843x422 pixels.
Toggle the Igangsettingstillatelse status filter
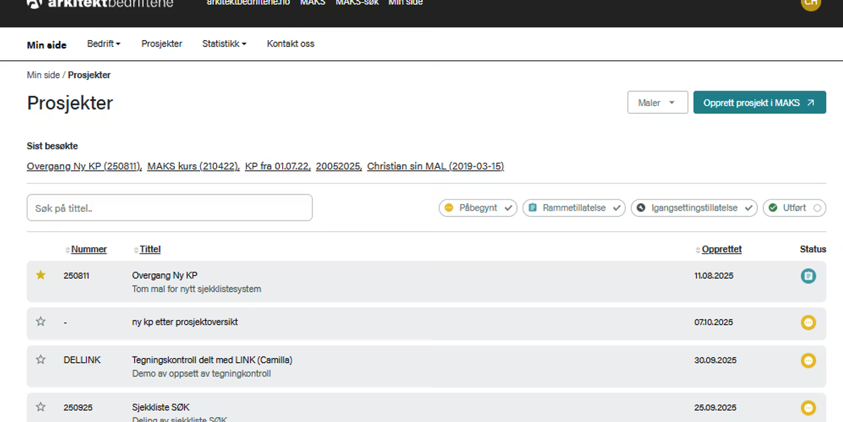click(x=694, y=208)
